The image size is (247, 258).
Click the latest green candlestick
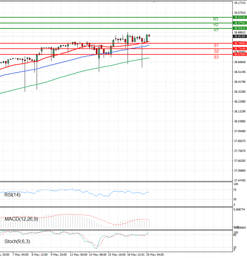pos(147,38)
